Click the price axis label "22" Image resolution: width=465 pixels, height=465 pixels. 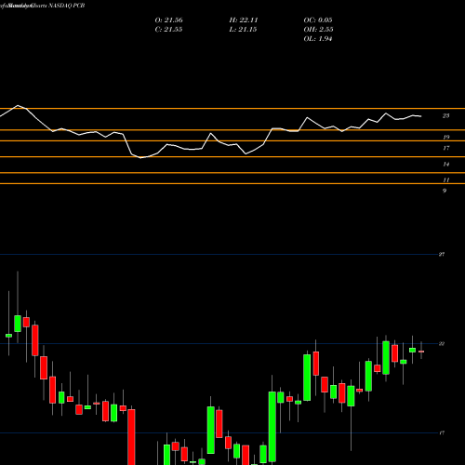click(442, 344)
